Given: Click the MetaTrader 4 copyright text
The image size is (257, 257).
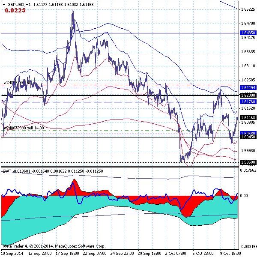Looking at the screenshot, I should pos(54,246).
